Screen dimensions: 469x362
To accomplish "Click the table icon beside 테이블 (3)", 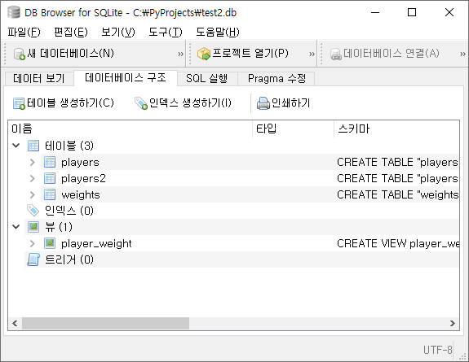I will [33, 146].
